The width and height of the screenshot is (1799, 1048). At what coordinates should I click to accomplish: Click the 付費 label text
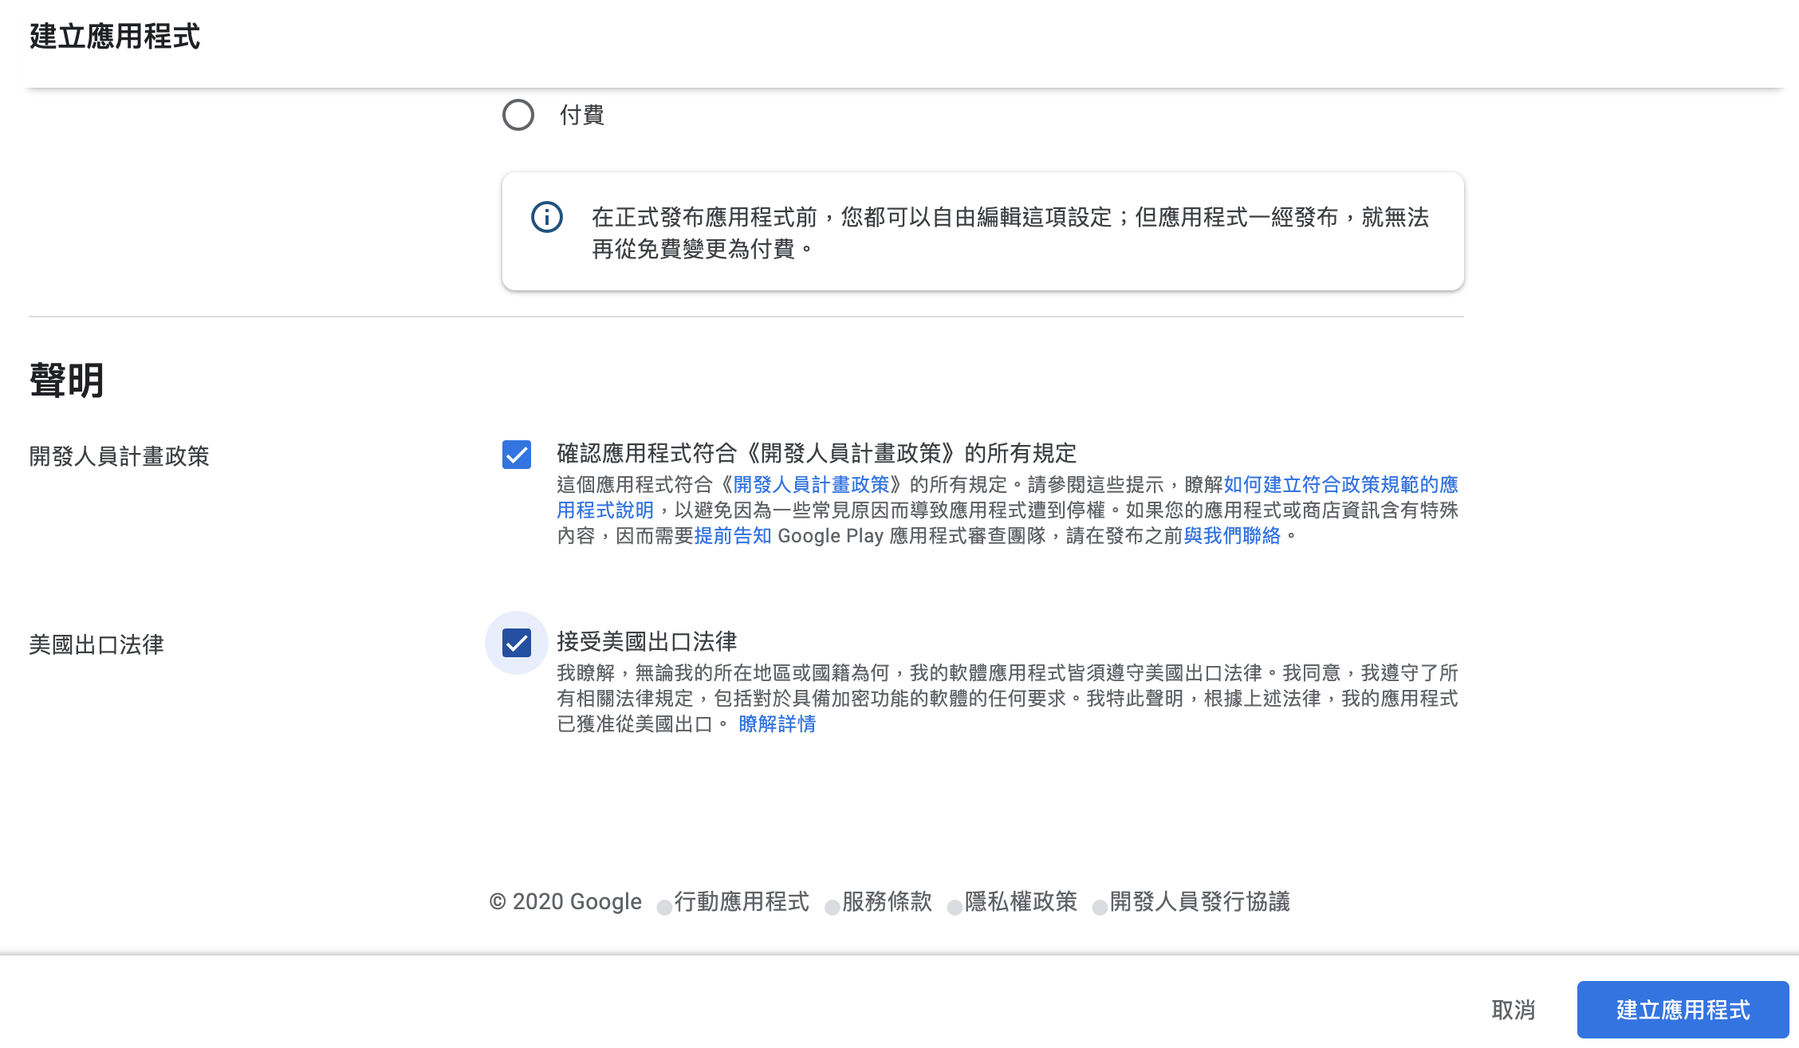pos(582,115)
